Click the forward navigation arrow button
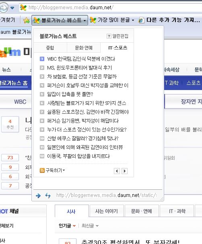This screenshot has width=202, height=244. pos(4,7)
